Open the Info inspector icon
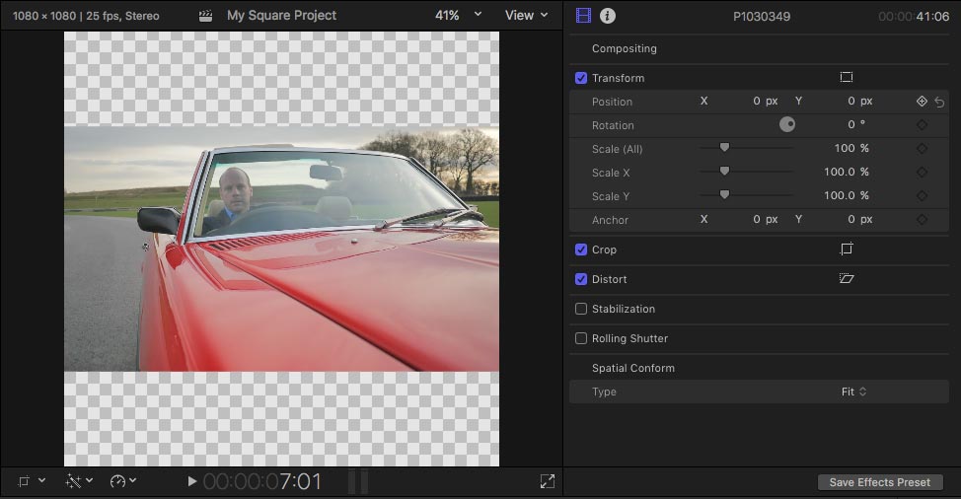The width and height of the screenshot is (961, 499). [x=608, y=16]
